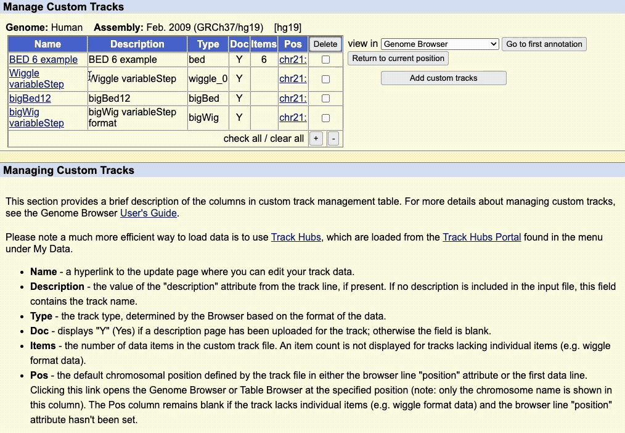Toggle the bigWig variableStep row checkbox
The image size is (625, 433).
click(x=325, y=118)
